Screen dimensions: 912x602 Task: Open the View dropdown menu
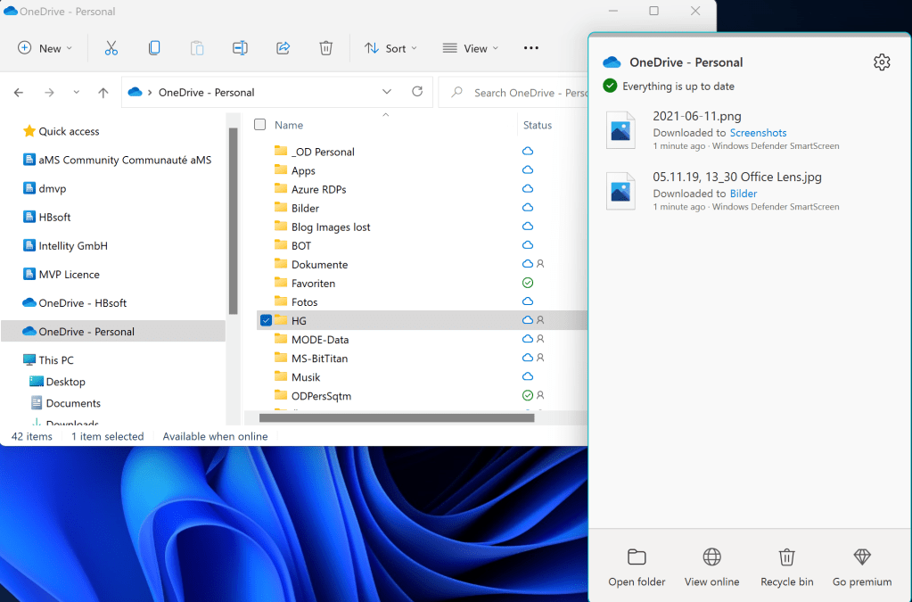point(470,48)
